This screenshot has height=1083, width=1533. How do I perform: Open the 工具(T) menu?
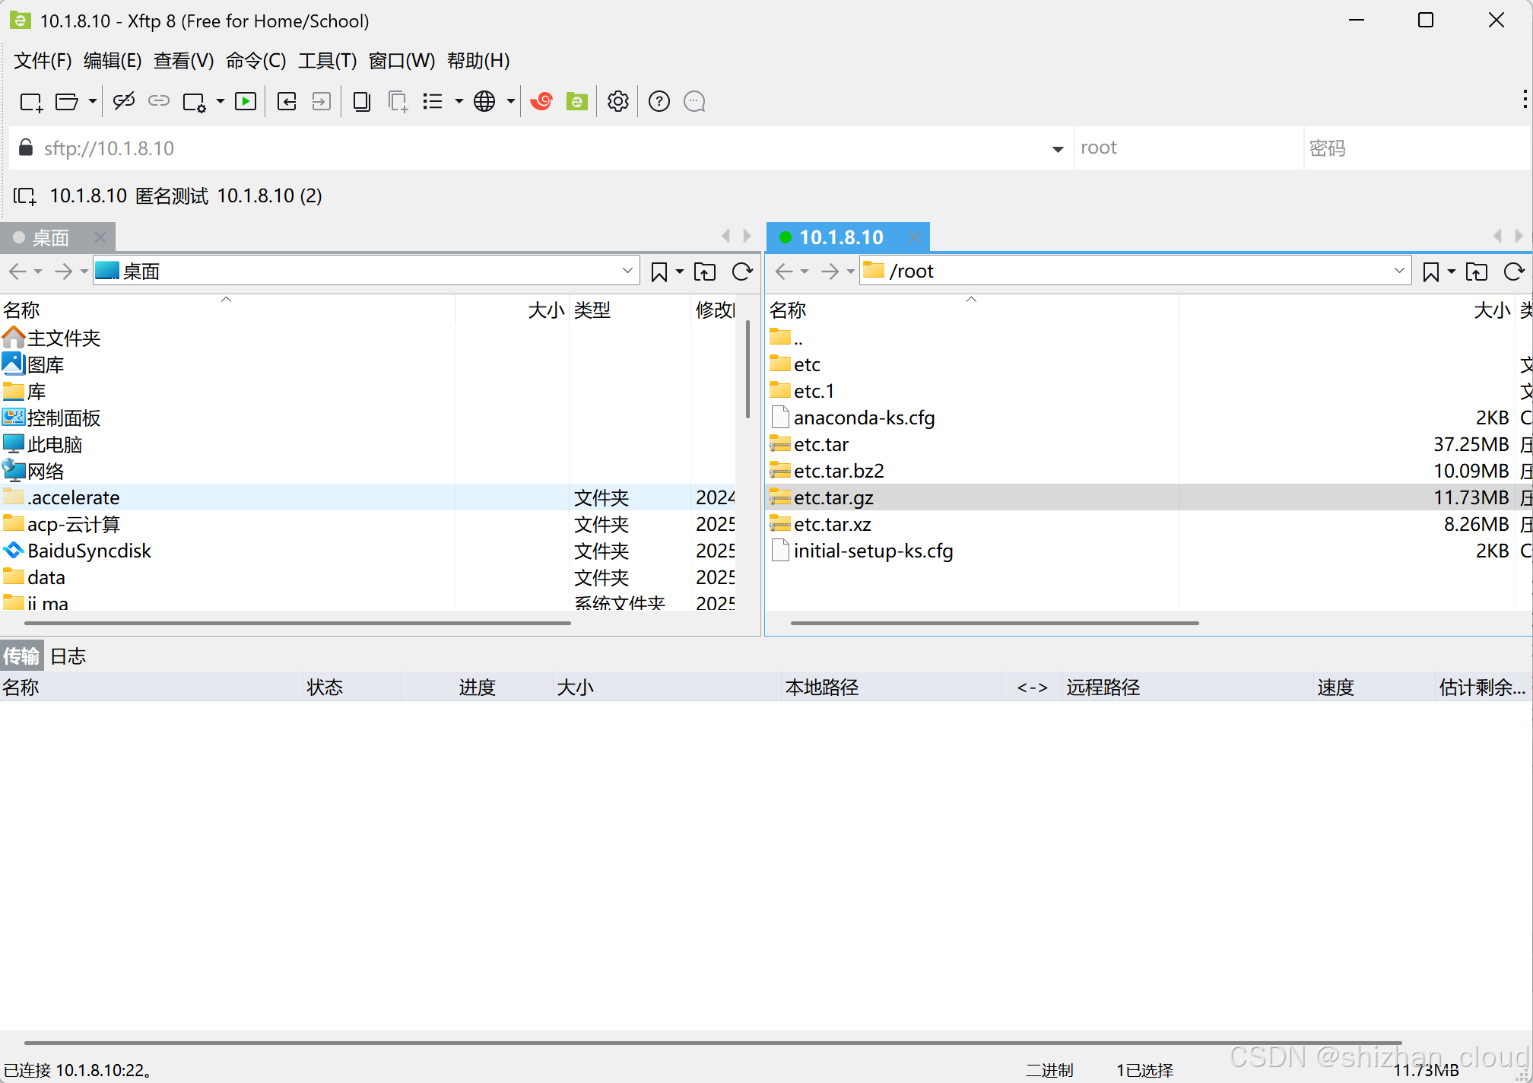coord(327,61)
